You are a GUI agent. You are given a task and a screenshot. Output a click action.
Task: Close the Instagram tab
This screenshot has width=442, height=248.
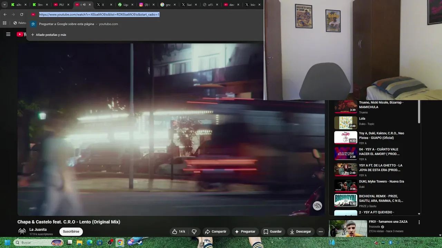click(x=154, y=5)
